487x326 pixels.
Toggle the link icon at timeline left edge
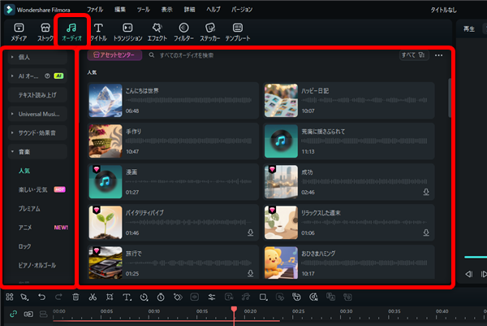12,313
